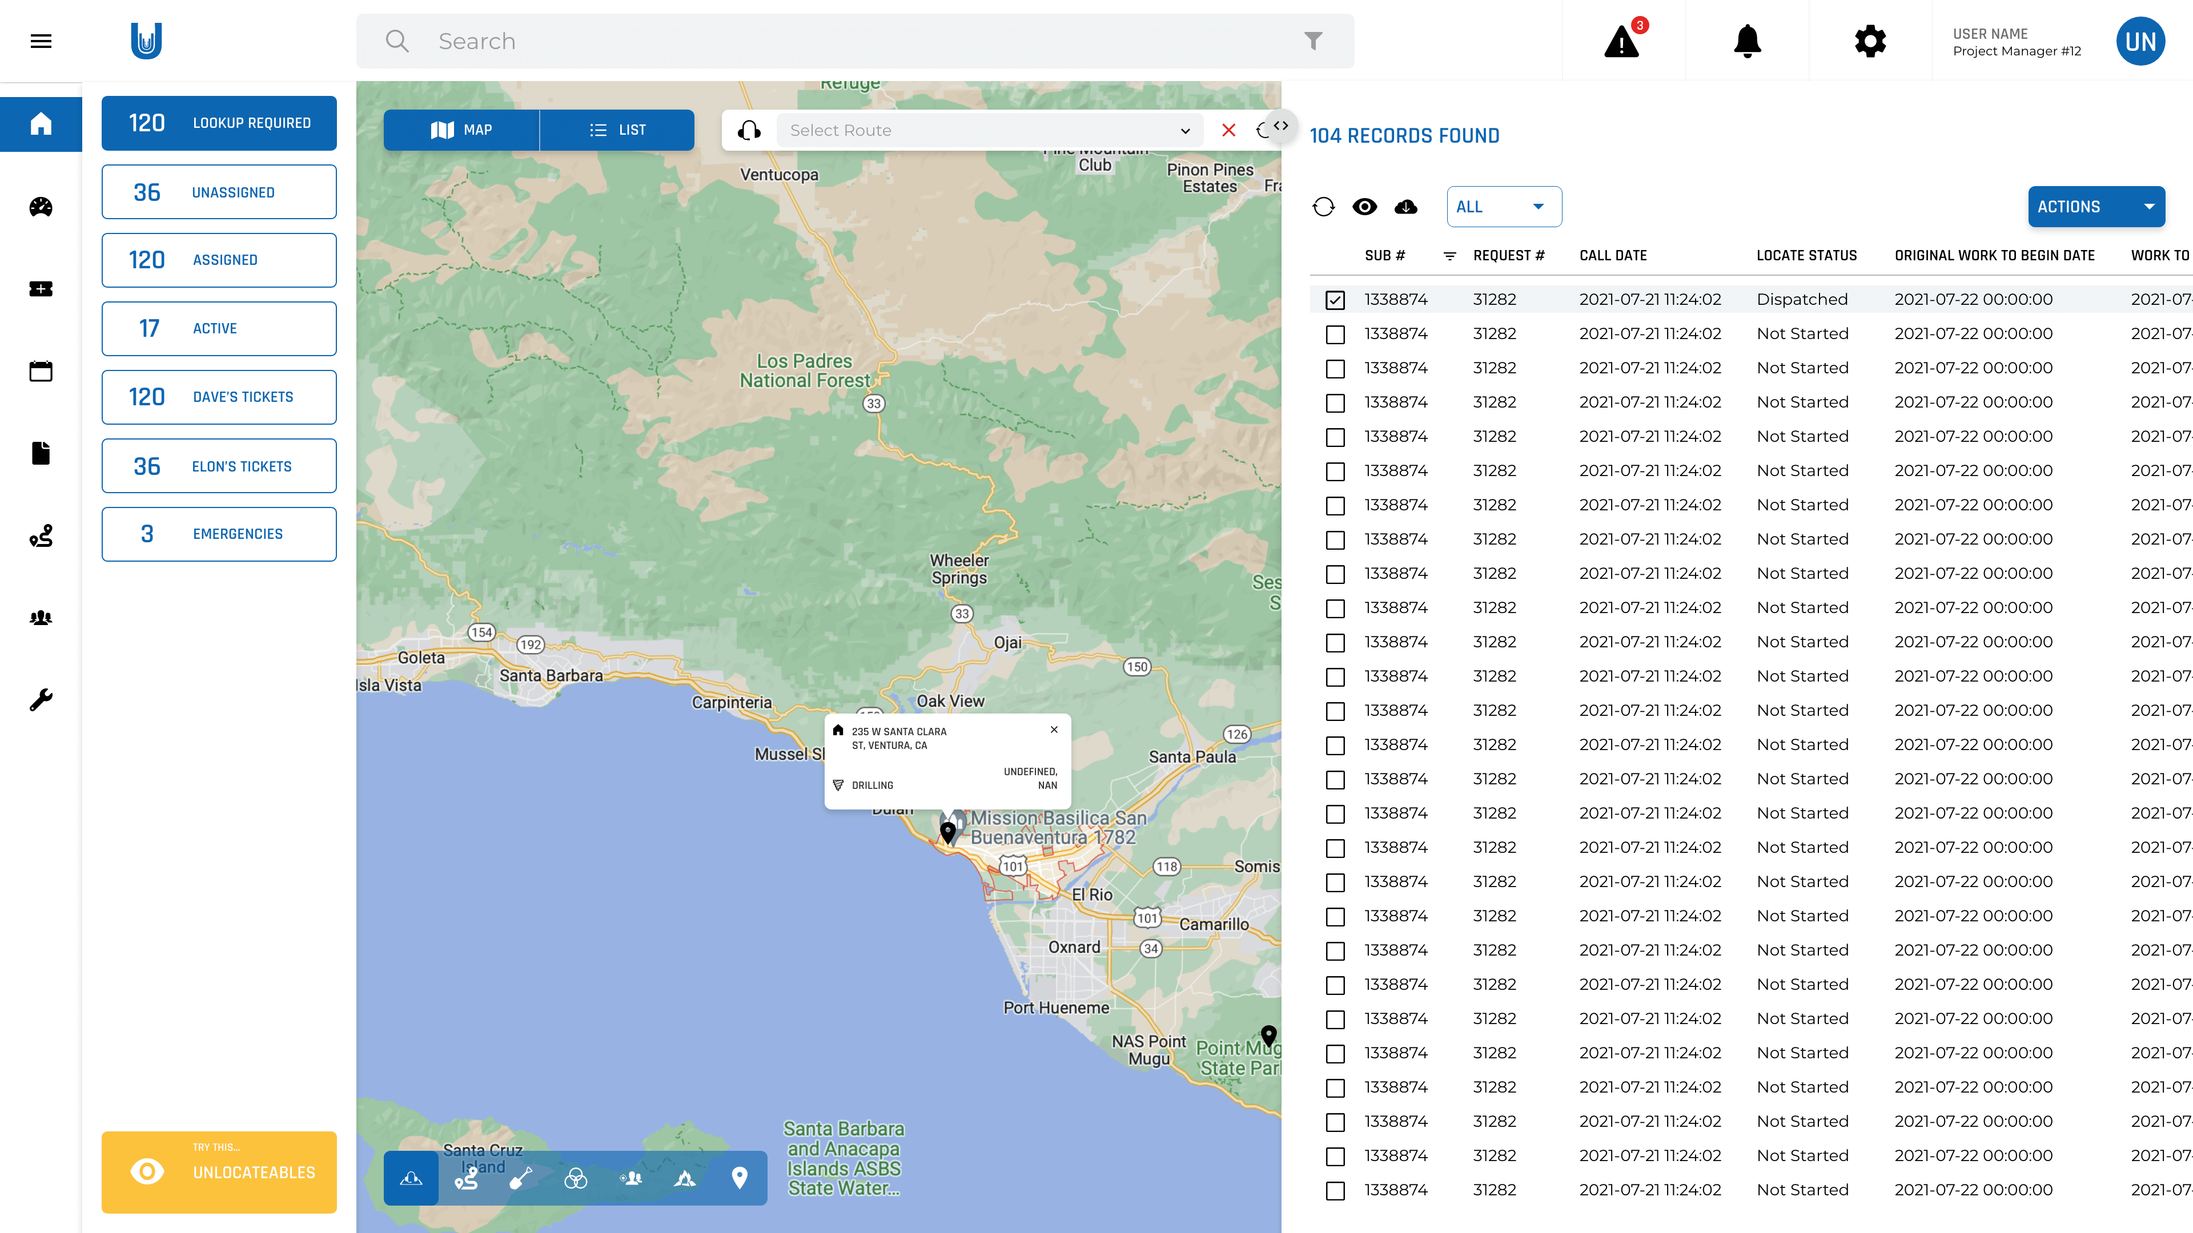This screenshot has width=2193, height=1233.
Task: Open the dashboard speedometer sidebar icon
Action: [x=41, y=207]
